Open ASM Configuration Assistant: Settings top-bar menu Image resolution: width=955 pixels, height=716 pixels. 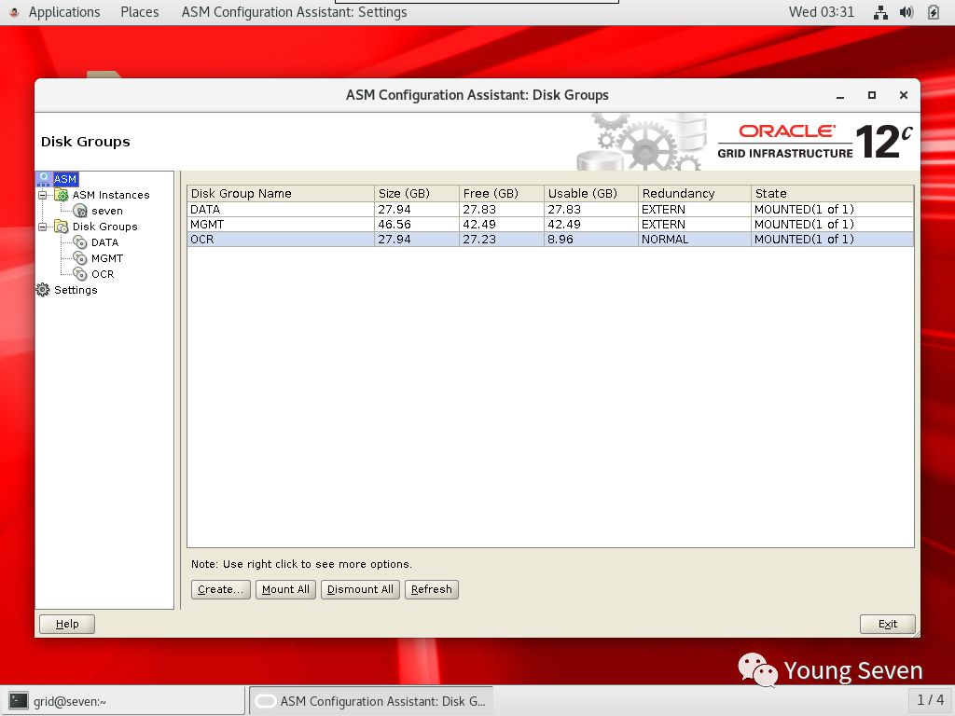[294, 12]
